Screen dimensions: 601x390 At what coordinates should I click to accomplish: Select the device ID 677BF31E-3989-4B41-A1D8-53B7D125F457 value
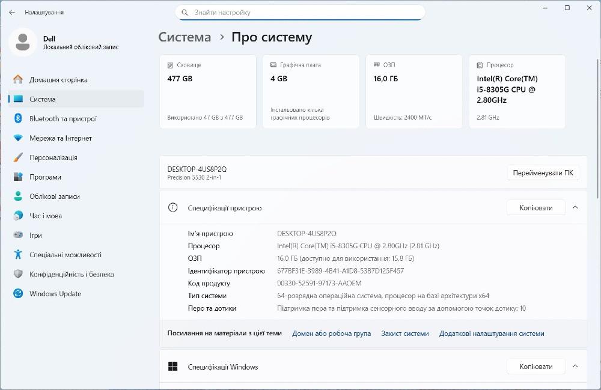(340, 270)
